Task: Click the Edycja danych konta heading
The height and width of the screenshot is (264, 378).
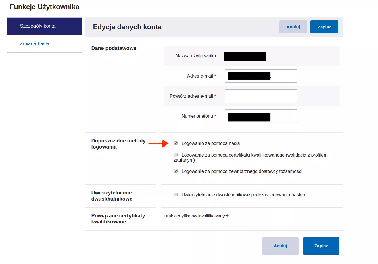Action: point(127,27)
